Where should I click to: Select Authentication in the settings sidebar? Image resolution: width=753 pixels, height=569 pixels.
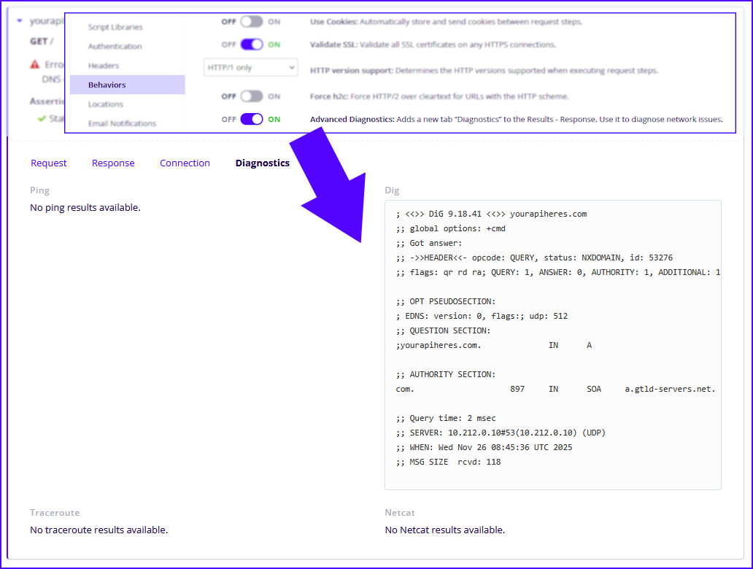(115, 46)
